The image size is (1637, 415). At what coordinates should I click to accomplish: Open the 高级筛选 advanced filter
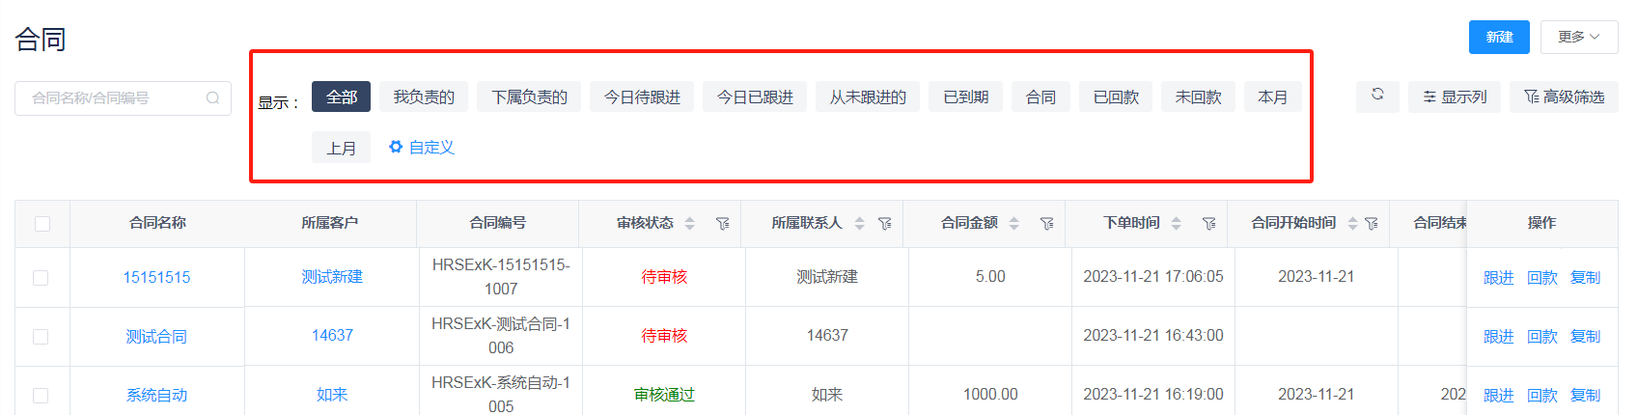1564,97
